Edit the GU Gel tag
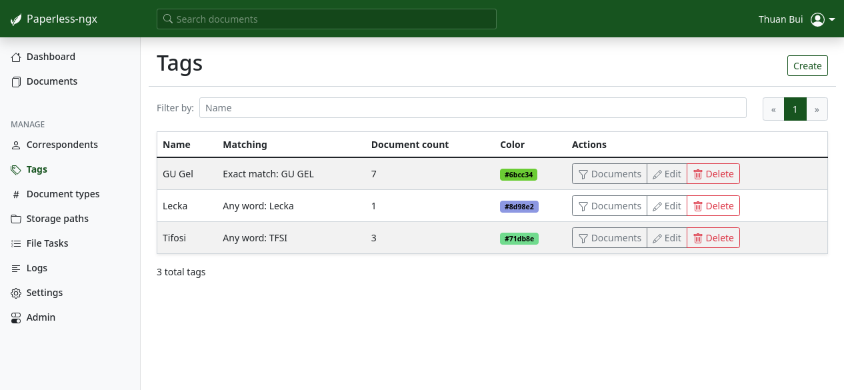This screenshot has height=390, width=844. [667, 174]
